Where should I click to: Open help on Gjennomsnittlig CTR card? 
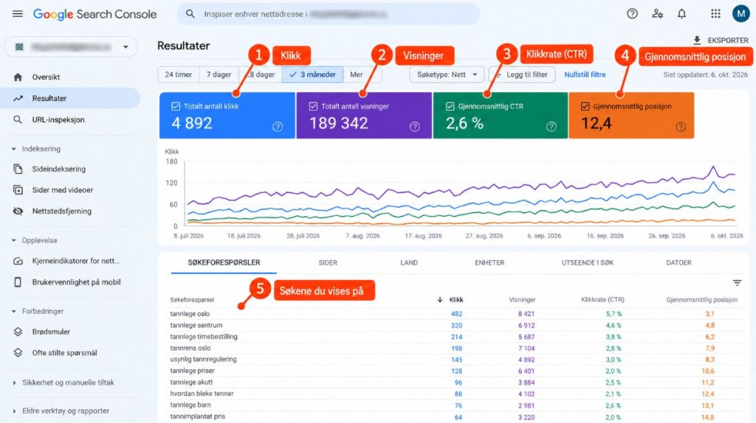(551, 127)
